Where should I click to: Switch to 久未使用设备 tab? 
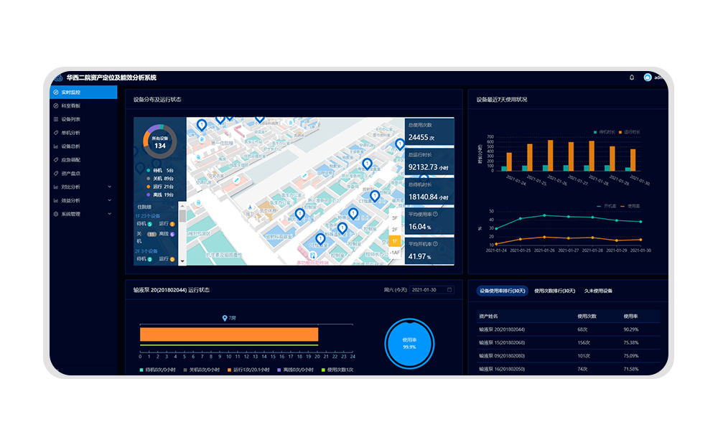pos(597,291)
